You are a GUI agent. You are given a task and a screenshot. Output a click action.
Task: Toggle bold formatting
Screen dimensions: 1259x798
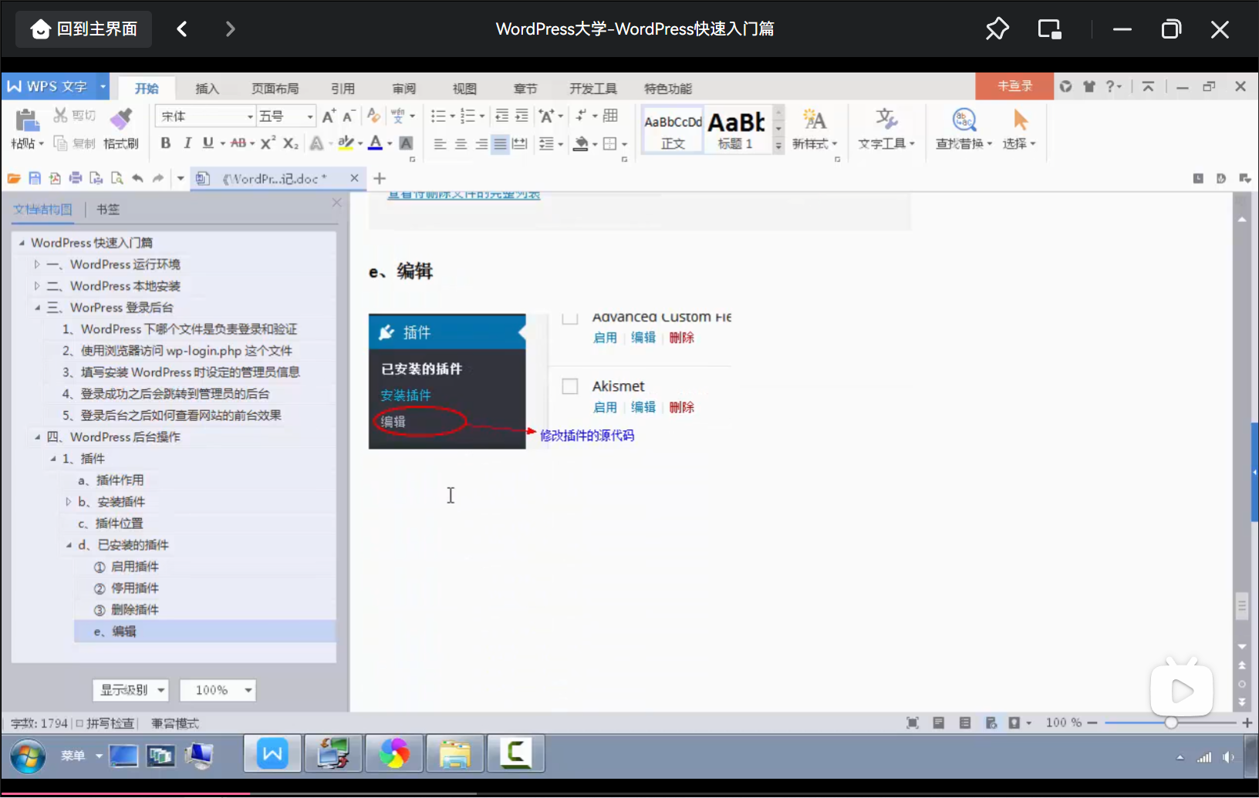click(x=165, y=143)
